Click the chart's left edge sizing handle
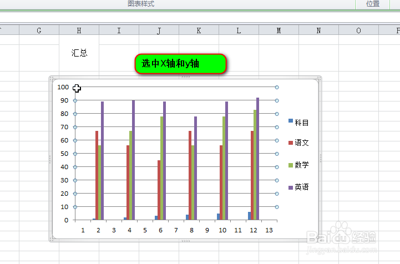This screenshot has width=400, height=264. coord(50,159)
